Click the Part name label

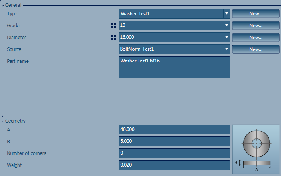pyautogui.click(x=17, y=61)
